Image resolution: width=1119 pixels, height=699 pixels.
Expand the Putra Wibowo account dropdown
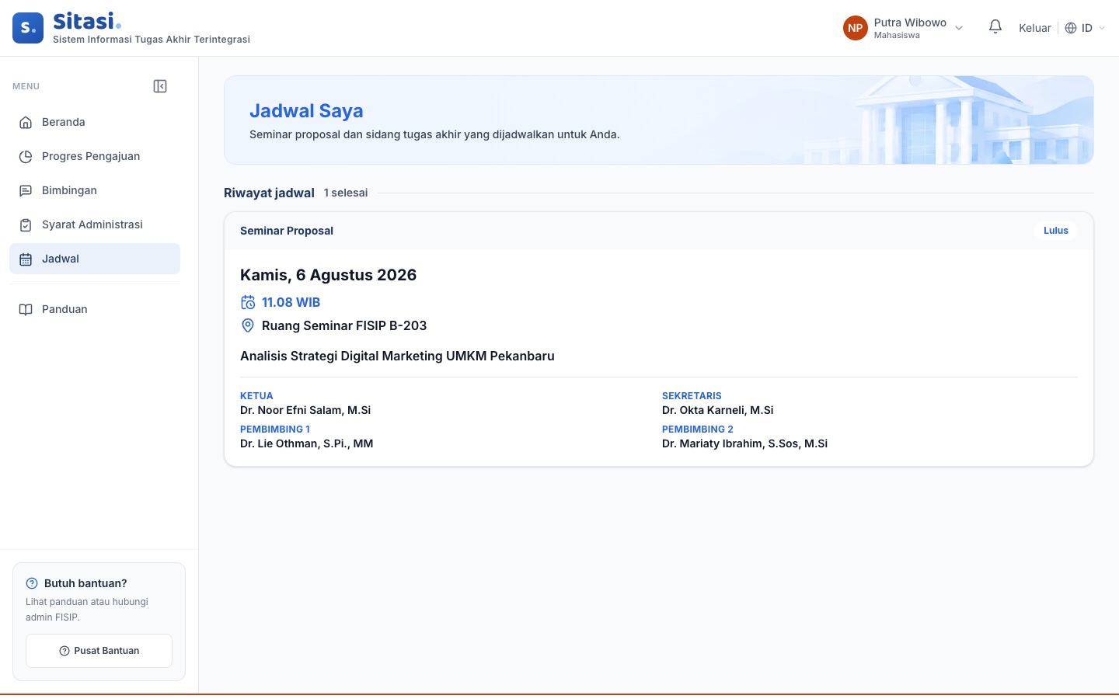click(959, 28)
